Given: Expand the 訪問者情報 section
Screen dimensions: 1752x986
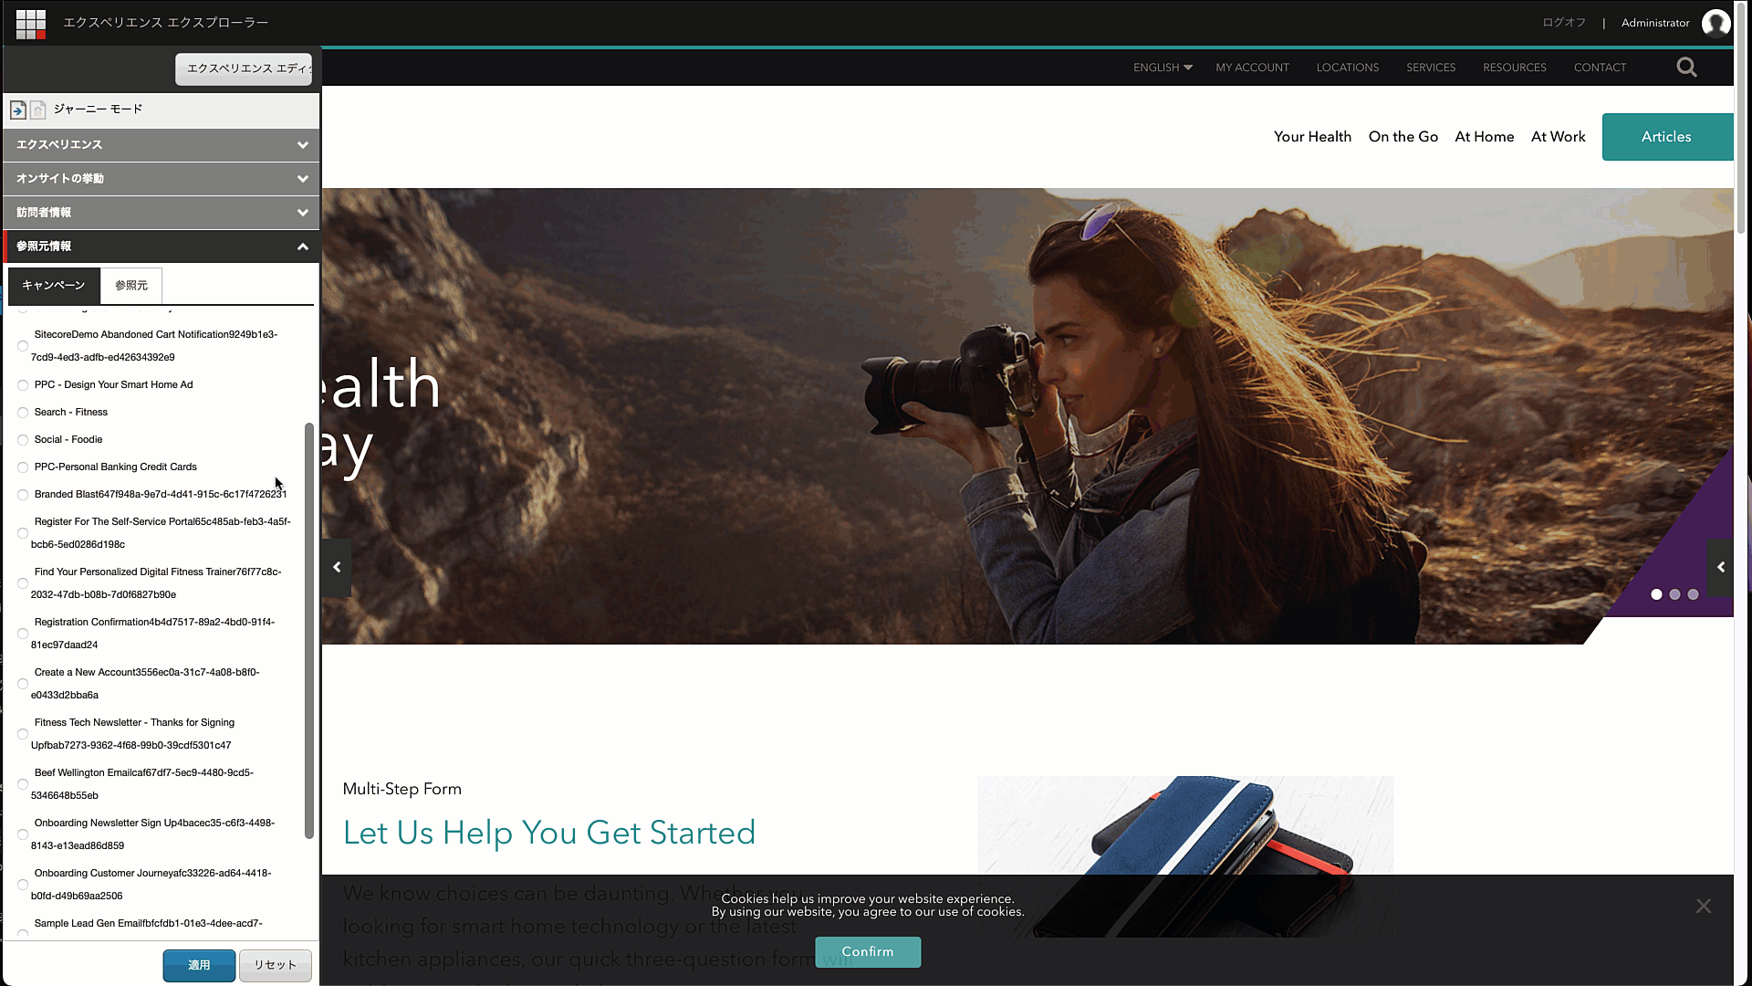Looking at the screenshot, I should (162, 212).
